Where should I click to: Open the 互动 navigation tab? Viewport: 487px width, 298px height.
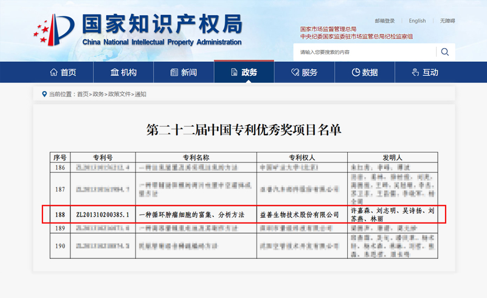(x=425, y=72)
